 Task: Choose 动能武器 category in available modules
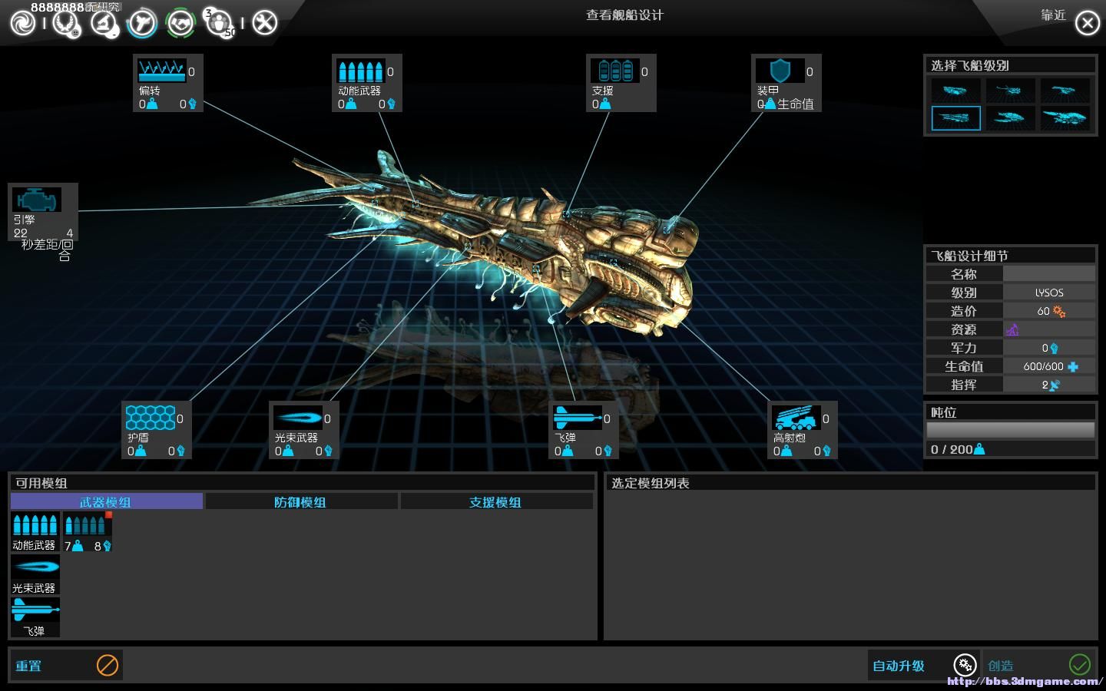tap(35, 531)
